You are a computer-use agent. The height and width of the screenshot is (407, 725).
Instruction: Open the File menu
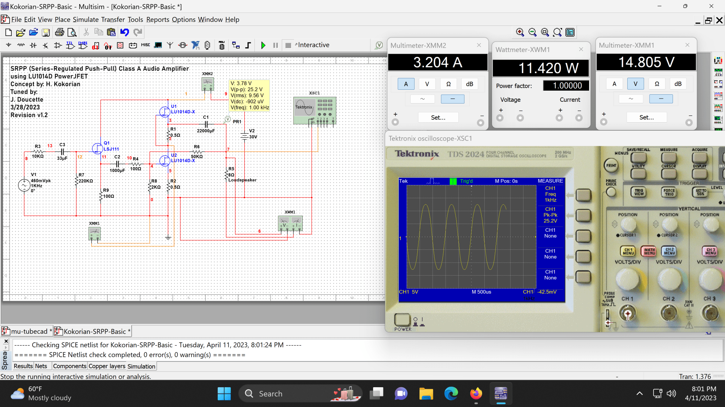(16, 19)
